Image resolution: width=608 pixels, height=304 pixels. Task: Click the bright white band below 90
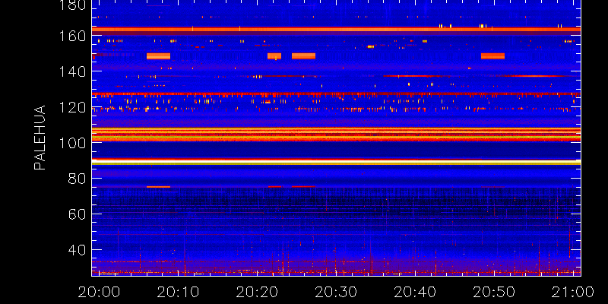336,161
